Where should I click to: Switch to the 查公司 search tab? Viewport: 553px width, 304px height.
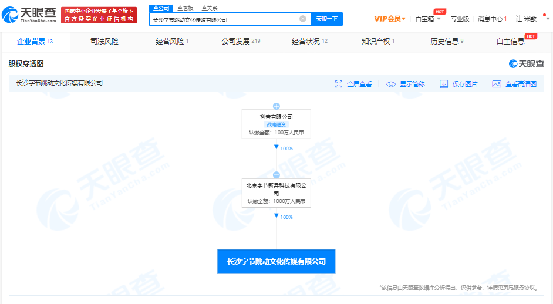[161, 8]
